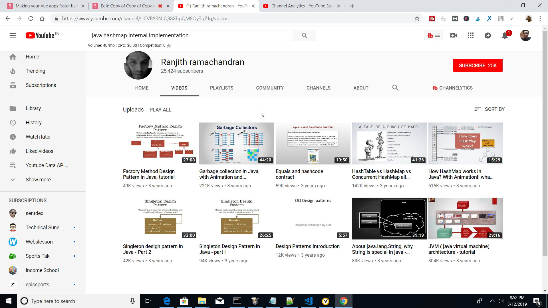The height and width of the screenshot is (308, 548).
Task: Click the red SUBSCRIBE 25K button
Action: click(478, 66)
